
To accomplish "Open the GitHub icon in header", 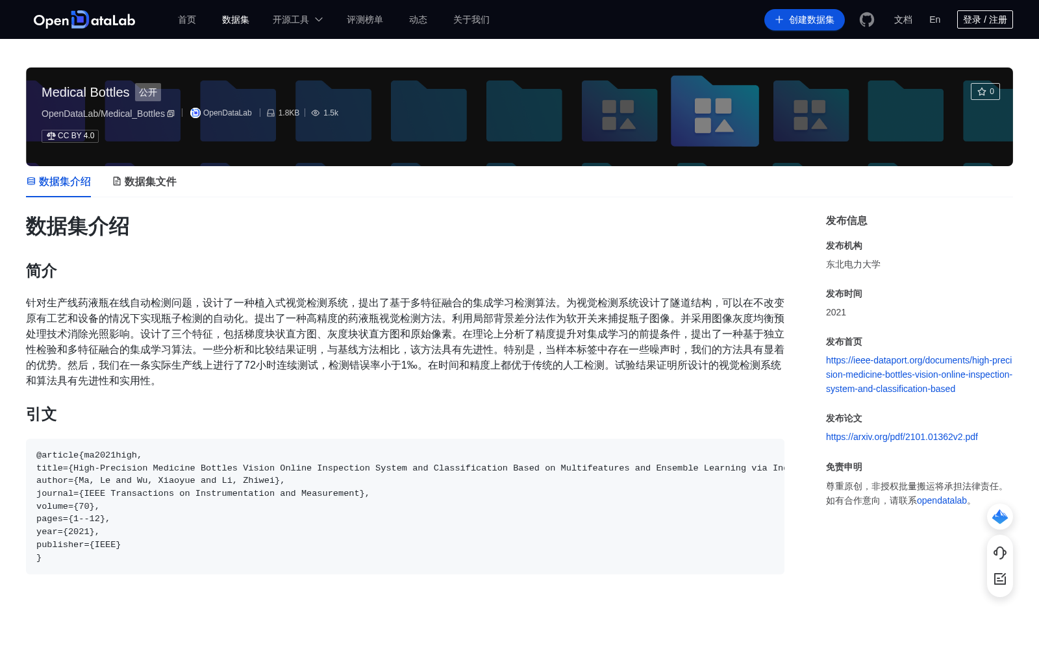I will click(x=867, y=19).
